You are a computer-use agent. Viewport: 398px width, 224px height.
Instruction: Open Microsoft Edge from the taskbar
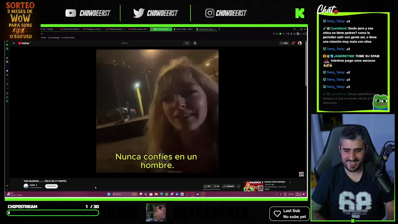[161, 194]
